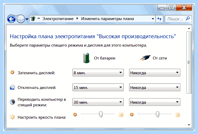
Task: Open sleep mode plugged-in dropdown showing Никогда
Action: tap(155, 102)
